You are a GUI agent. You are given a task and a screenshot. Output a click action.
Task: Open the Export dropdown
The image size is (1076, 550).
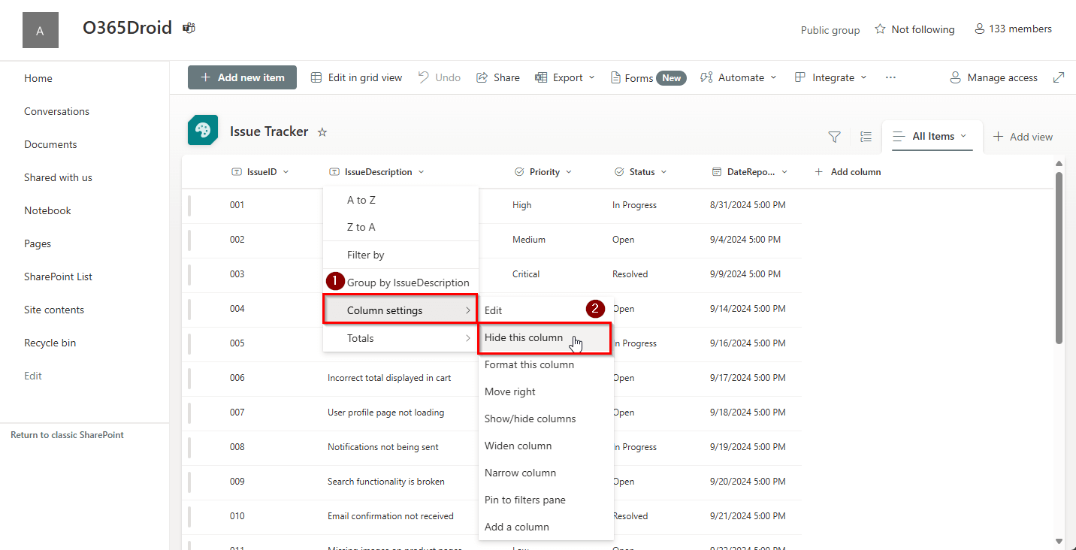coord(564,77)
